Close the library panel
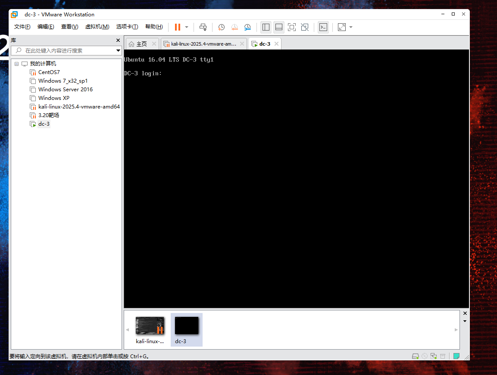This screenshot has height=375, width=497. 118,40
